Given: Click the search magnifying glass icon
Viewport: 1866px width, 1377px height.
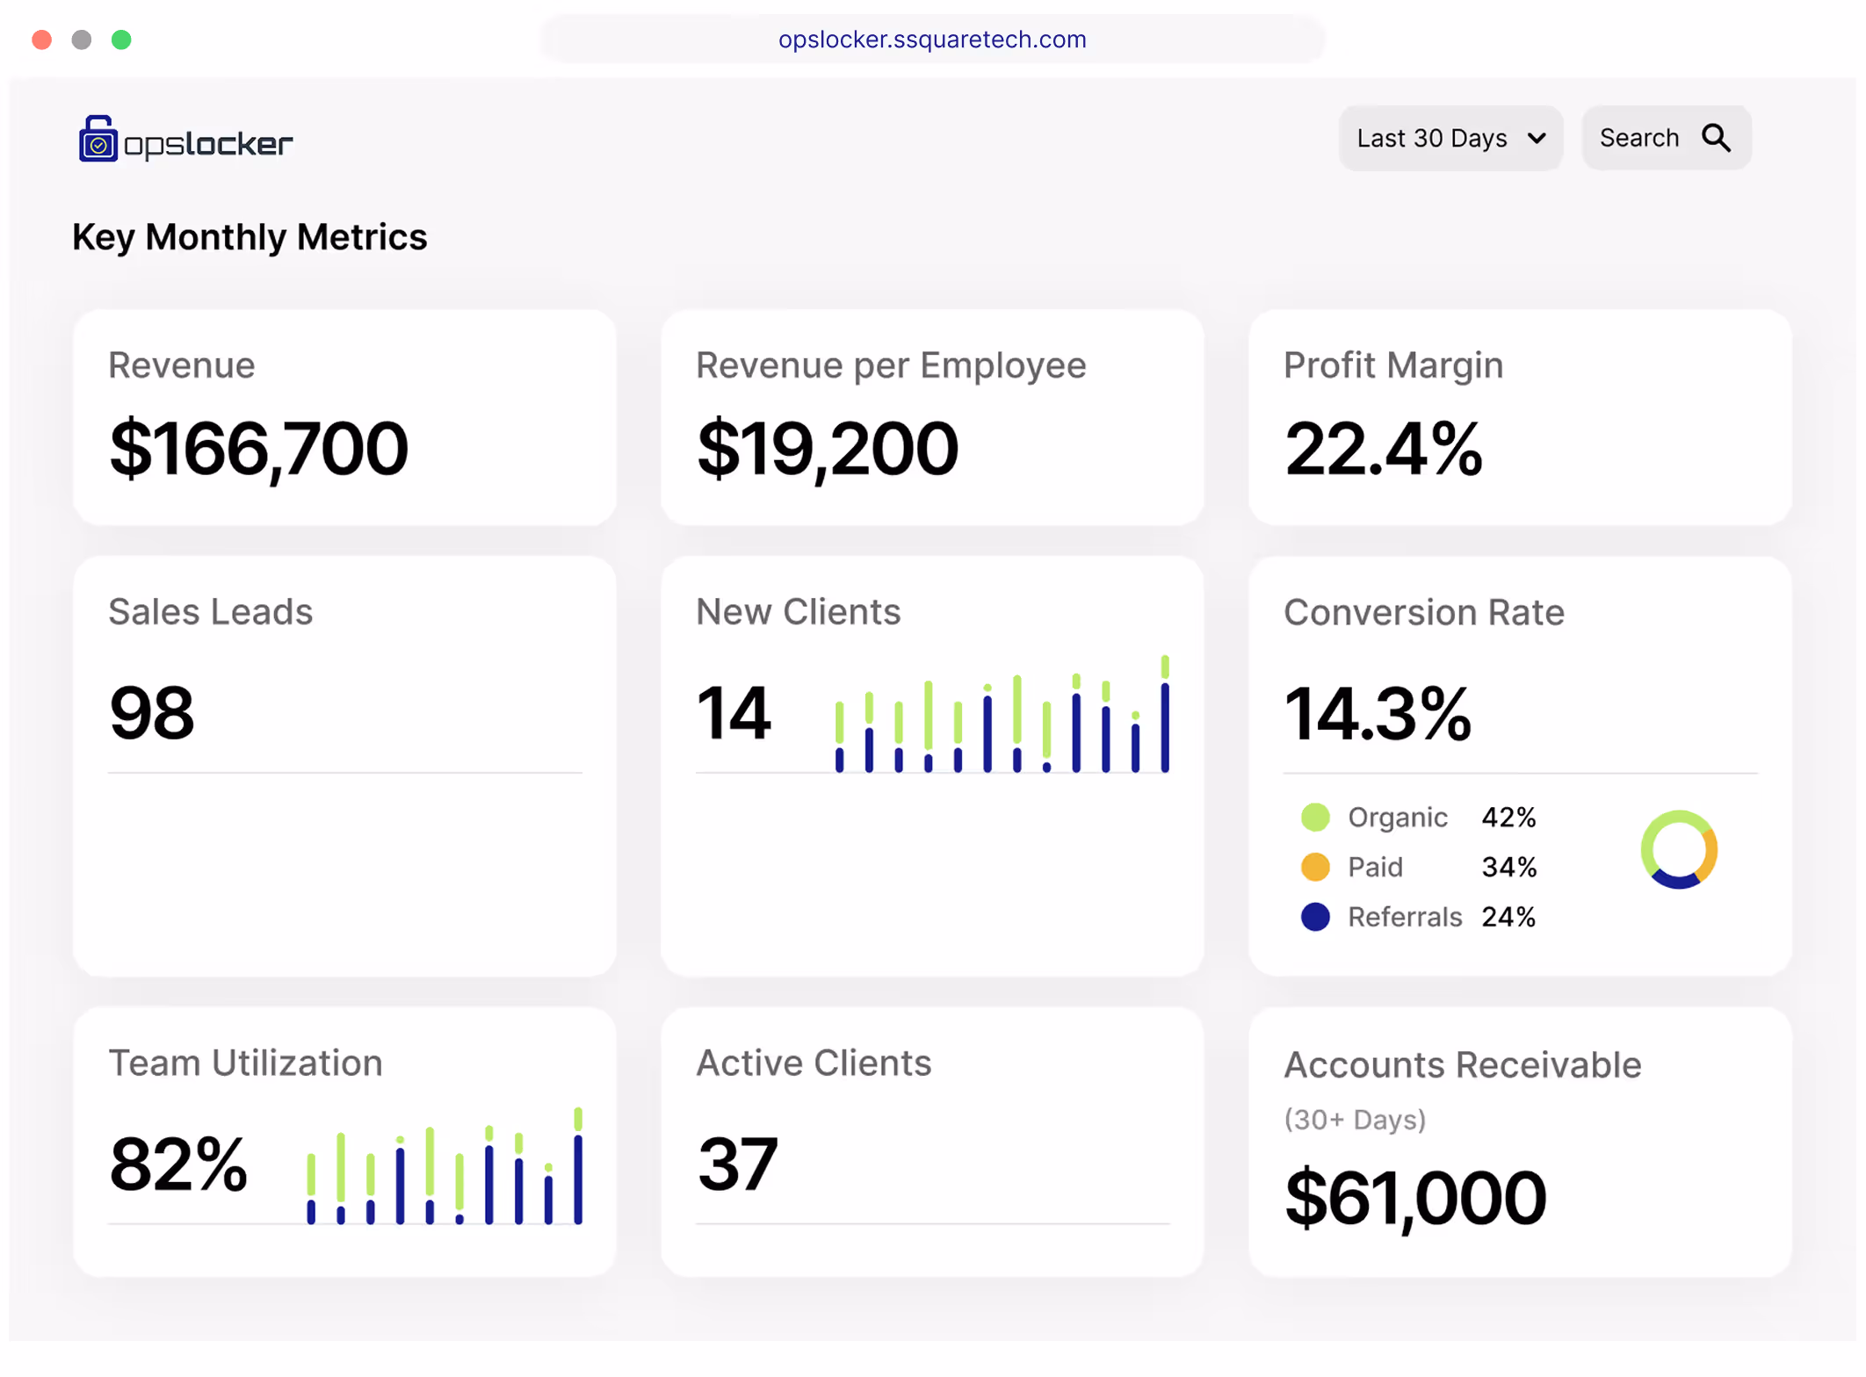Looking at the screenshot, I should click(1716, 138).
